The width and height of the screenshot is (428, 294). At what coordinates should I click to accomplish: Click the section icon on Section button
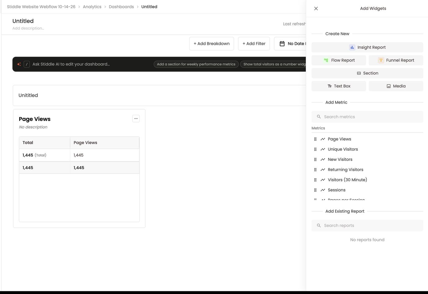click(x=359, y=73)
